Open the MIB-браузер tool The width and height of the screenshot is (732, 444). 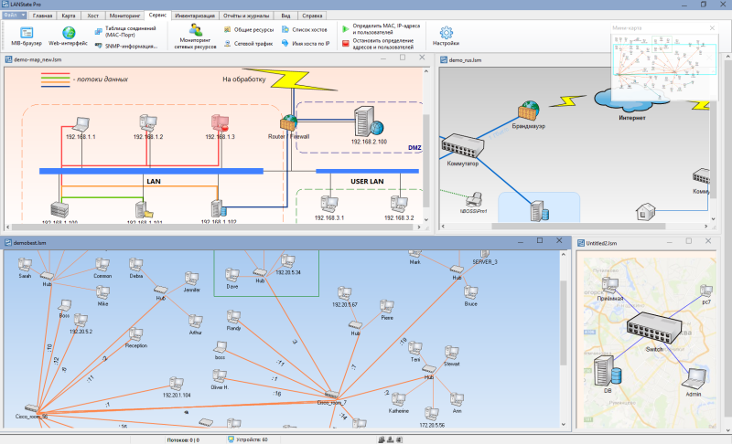pos(27,36)
